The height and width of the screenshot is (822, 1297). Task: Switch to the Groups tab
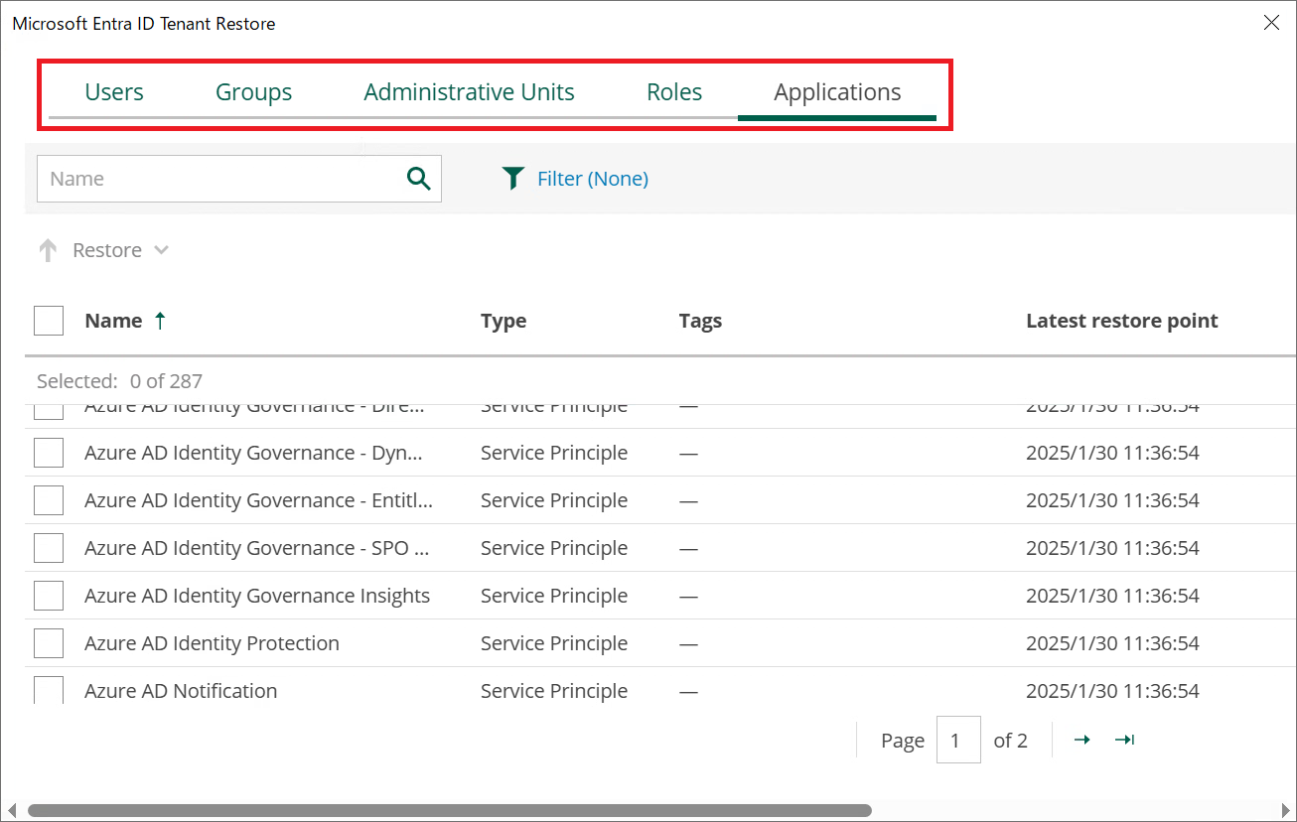[x=254, y=92]
